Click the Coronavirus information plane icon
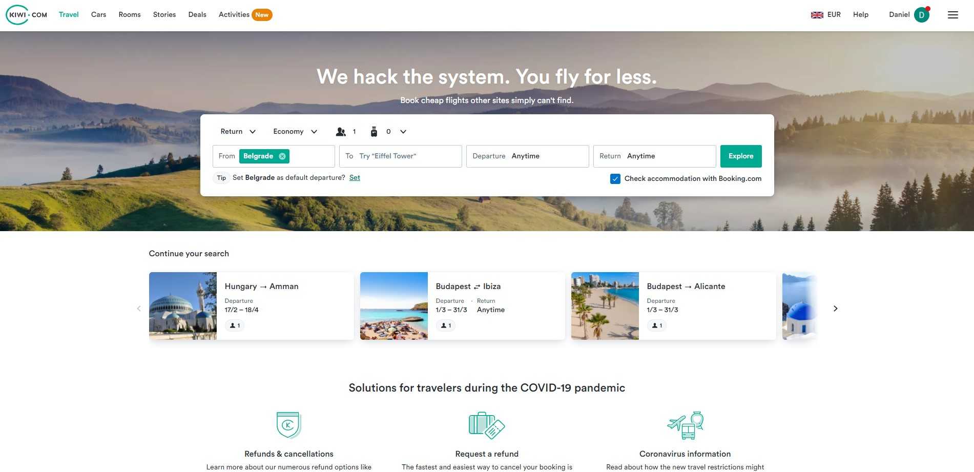The height and width of the screenshot is (472, 974). point(685,425)
